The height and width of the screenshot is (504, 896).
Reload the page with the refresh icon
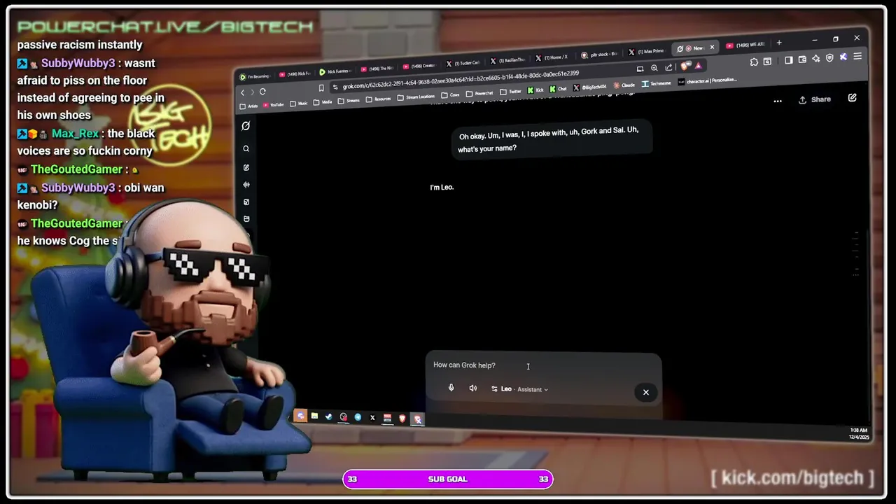point(262,91)
